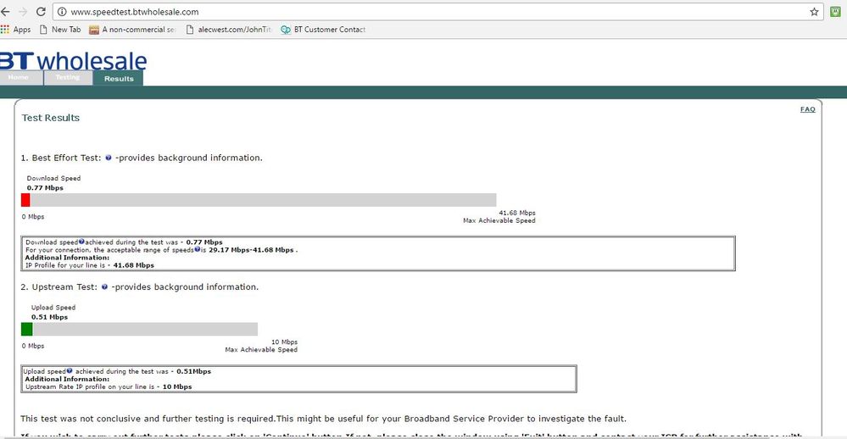Image resolution: width=847 pixels, height=439 pixels.
Task: Open the New Tab bookmark
Action: point(60,30)
